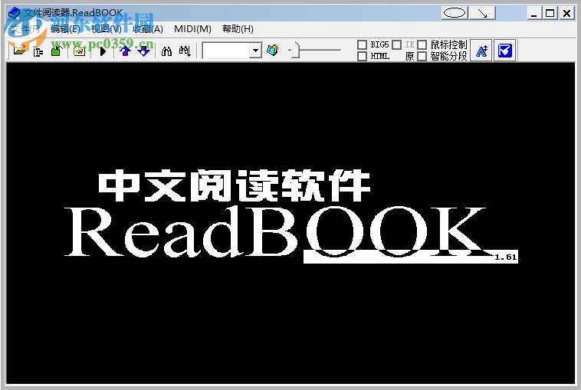This screenshot has height=390, width=581.
Task: Minimize the ReadBOOK window
Action: click(x=533, y=14)
